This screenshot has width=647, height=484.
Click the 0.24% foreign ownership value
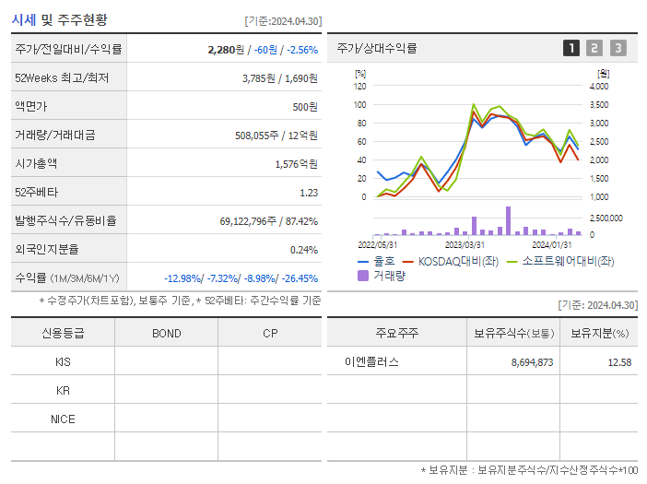coord(304,250)
